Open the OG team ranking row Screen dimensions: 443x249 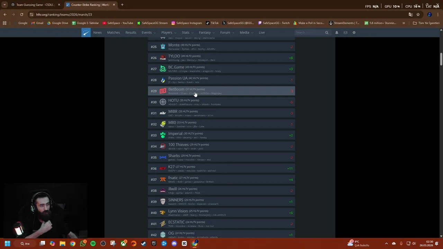[x=221, y=235]
